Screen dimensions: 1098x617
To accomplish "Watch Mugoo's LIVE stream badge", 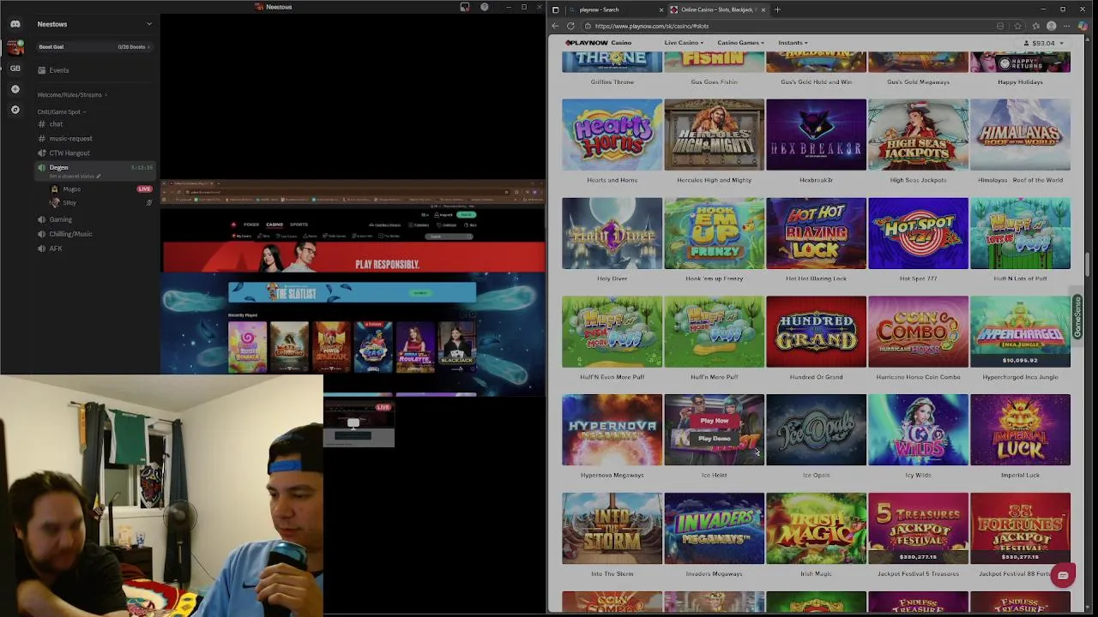I will [144, 189].
